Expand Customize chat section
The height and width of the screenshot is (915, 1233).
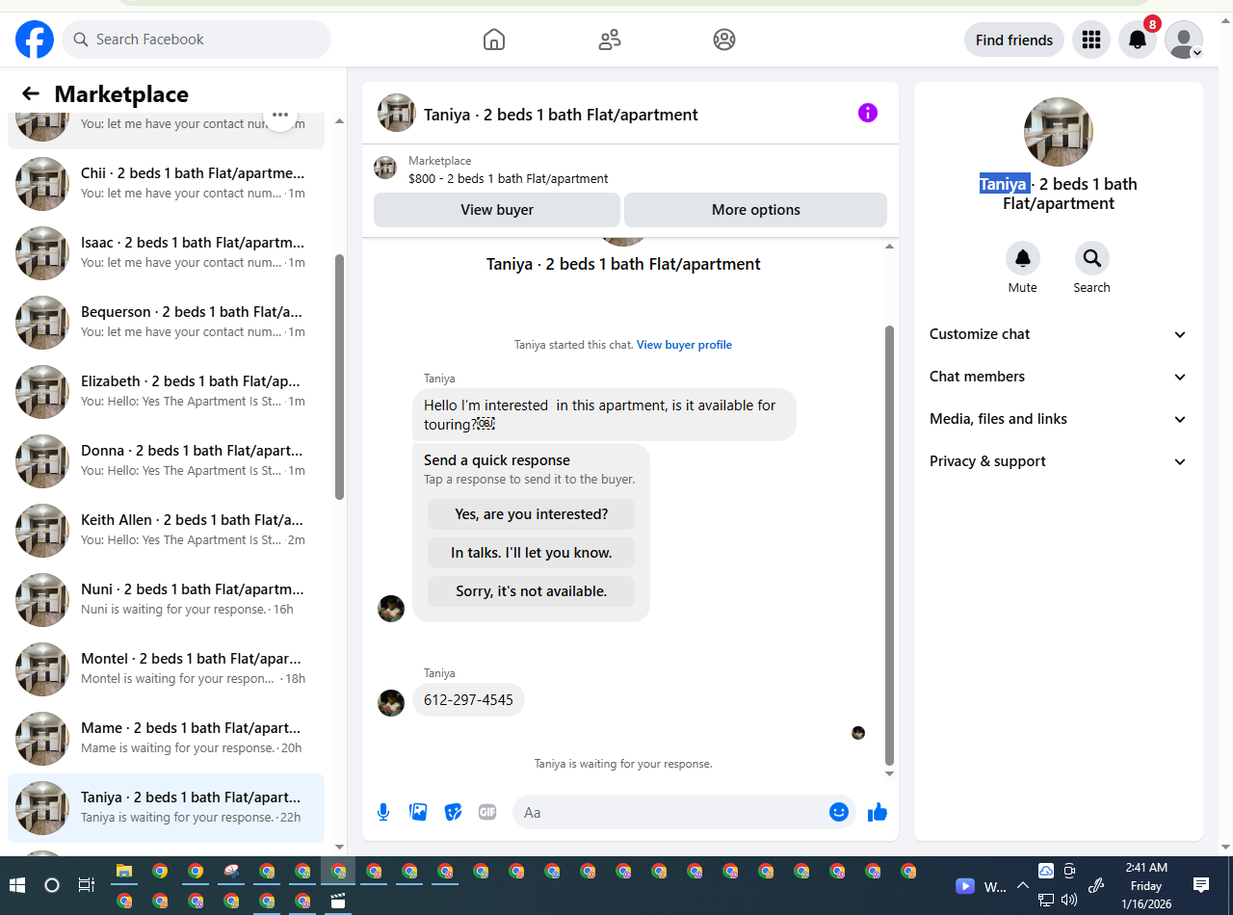(1059, 334)
